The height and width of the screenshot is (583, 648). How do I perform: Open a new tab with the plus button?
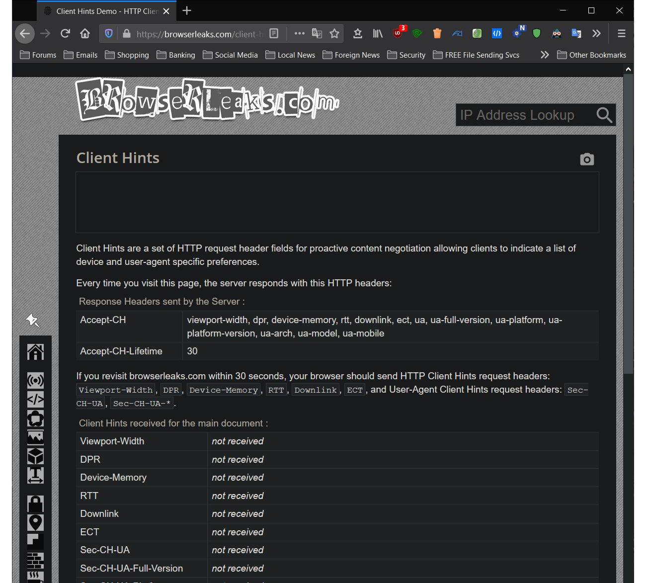[x=187, y=10]
